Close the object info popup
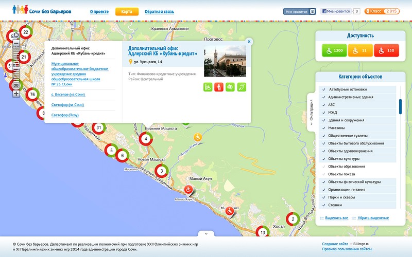The width and height of the screenshot is (412, 257). (249, 42)
